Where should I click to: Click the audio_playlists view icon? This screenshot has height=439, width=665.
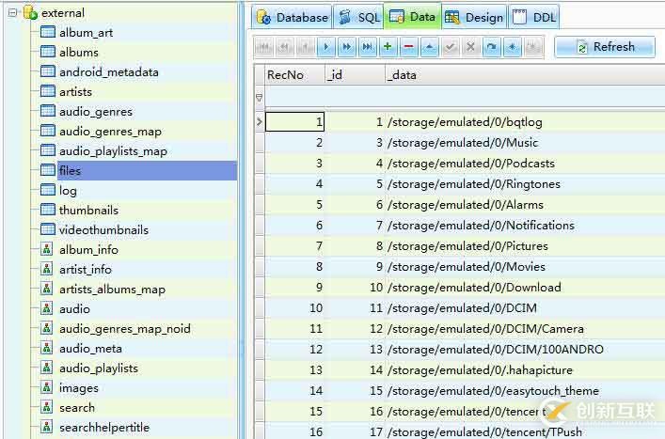47,368
